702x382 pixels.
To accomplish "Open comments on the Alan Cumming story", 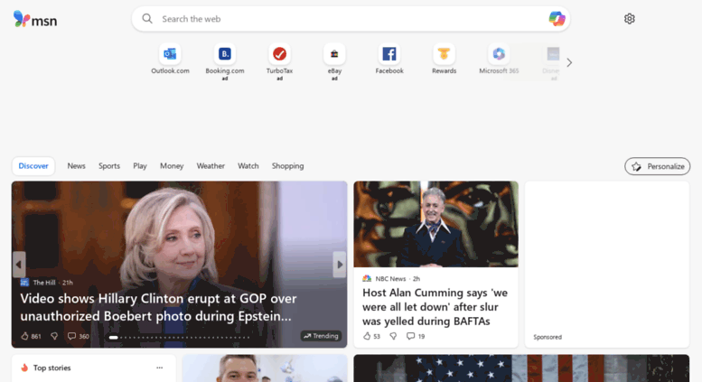I will pyautogui.click(x=415, y=336).
